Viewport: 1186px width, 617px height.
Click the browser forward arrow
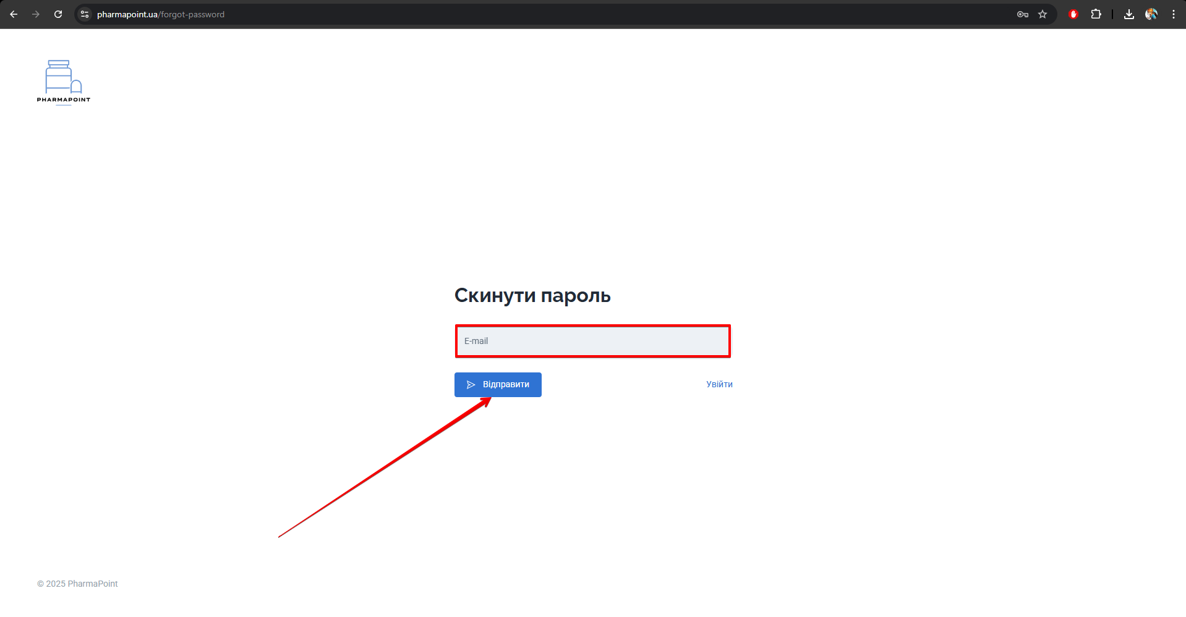[36, 14]
